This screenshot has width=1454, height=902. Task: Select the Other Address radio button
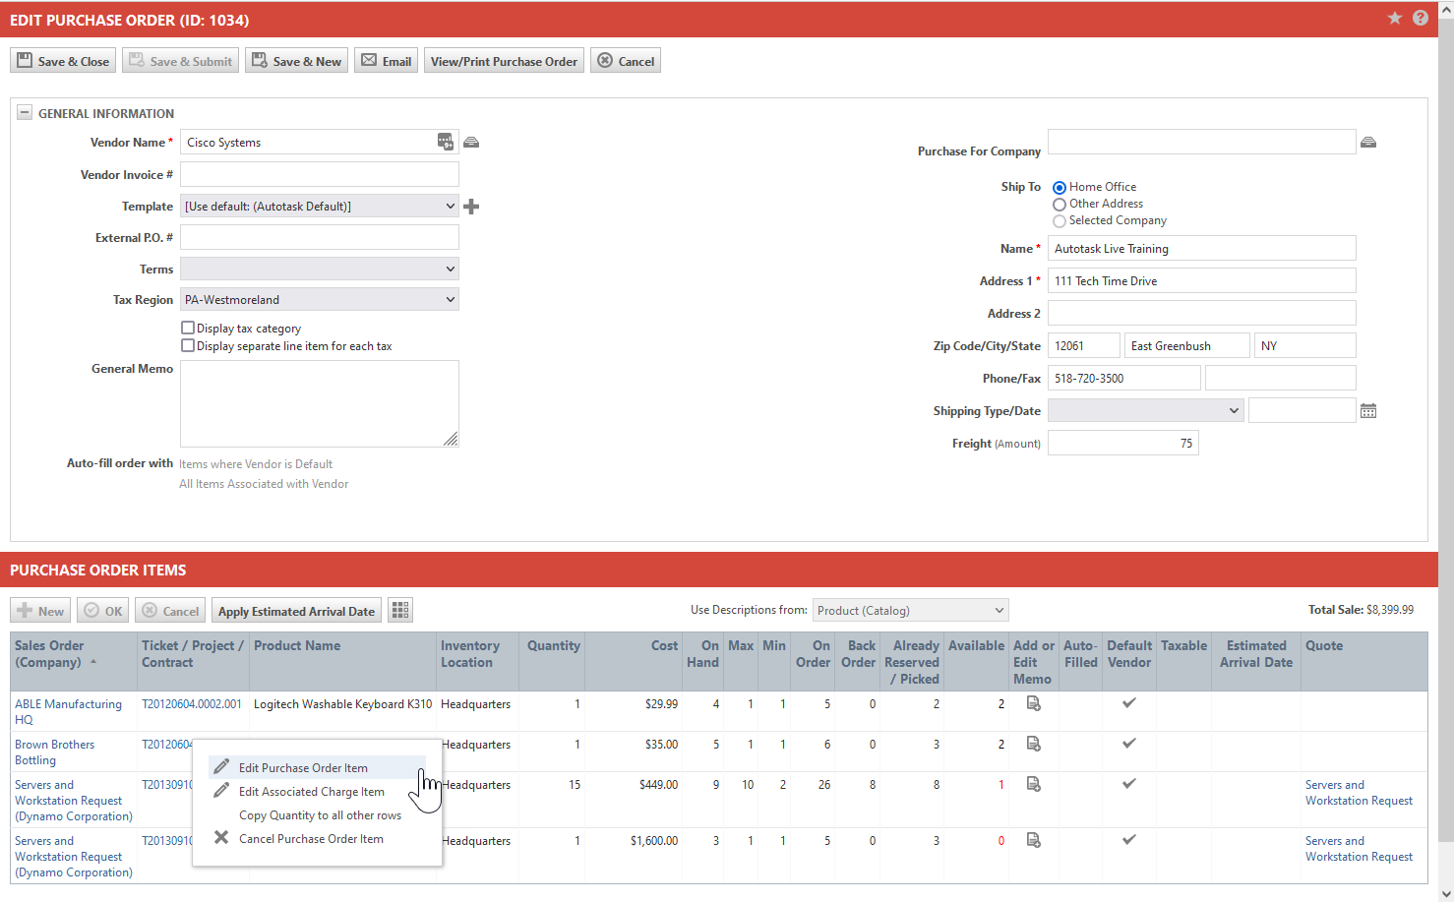[1060, 205]
